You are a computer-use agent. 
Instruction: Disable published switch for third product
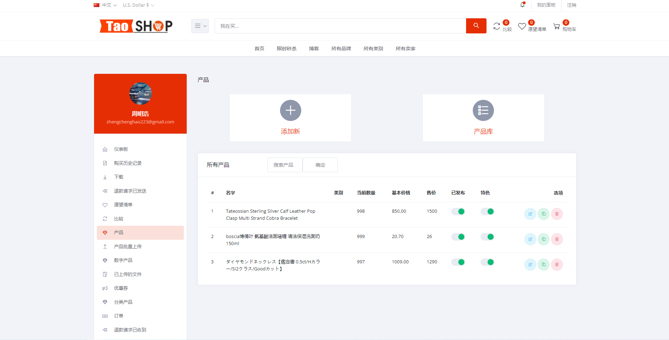tap(458, 262)
